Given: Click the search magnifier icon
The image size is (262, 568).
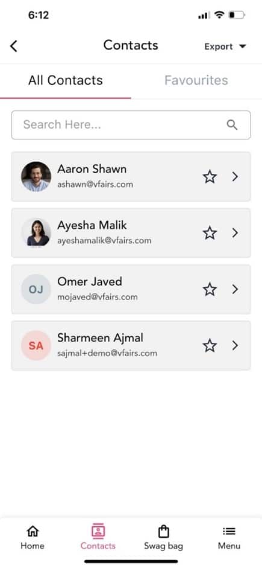Looking at the screenshot, I should click(x=232, y=125).
